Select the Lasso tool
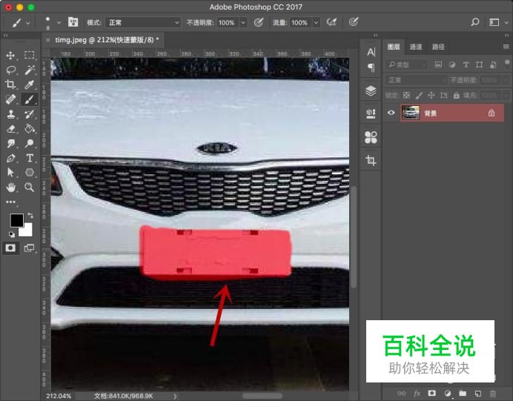This screenshot has height=401, width=513. [x=11, y=70]
